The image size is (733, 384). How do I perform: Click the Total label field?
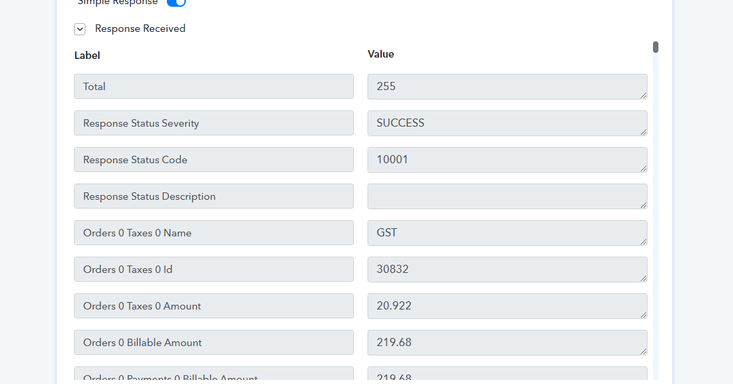[x=214, y=87]
